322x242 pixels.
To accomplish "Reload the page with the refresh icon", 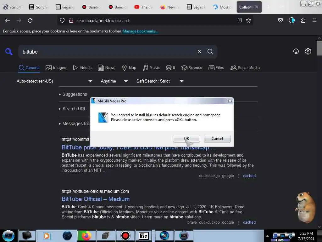I will (30, 20).
